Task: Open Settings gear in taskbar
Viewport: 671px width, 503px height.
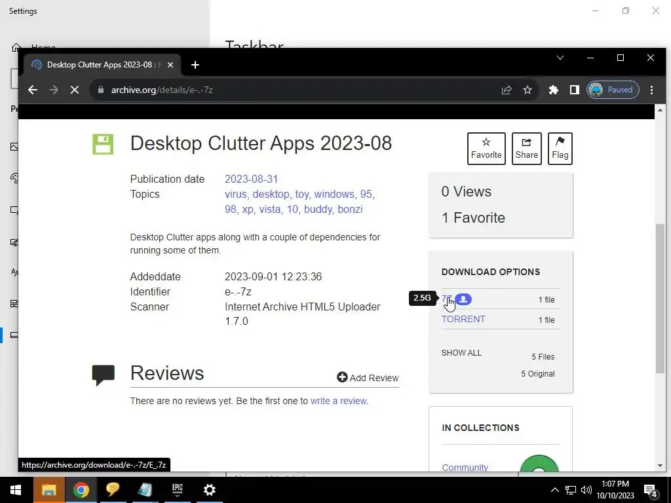Action: (209, 490)
